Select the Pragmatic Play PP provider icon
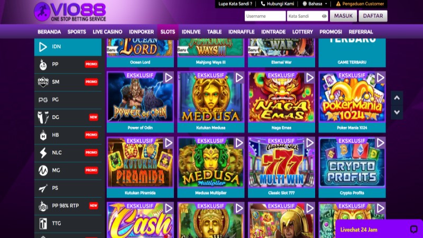This screenshot has height=238, width=423. point(43,65)
